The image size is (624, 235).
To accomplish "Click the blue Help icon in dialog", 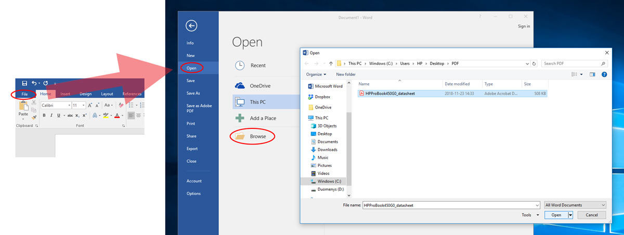I will pos(604,74).
